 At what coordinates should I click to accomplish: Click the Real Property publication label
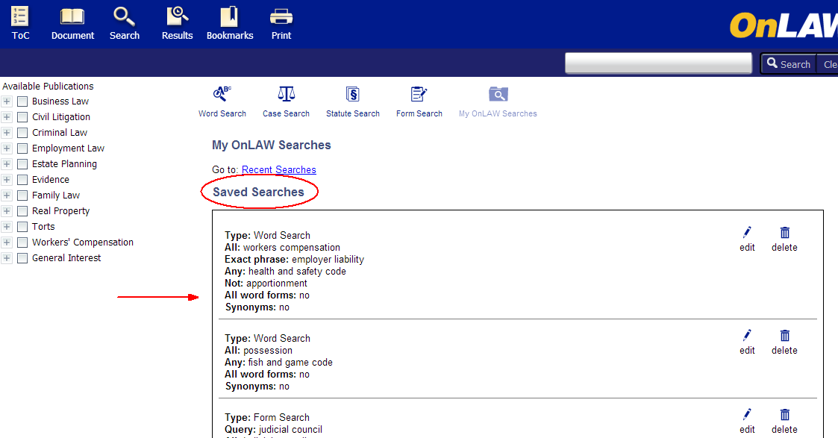click(x=61, y=211)
